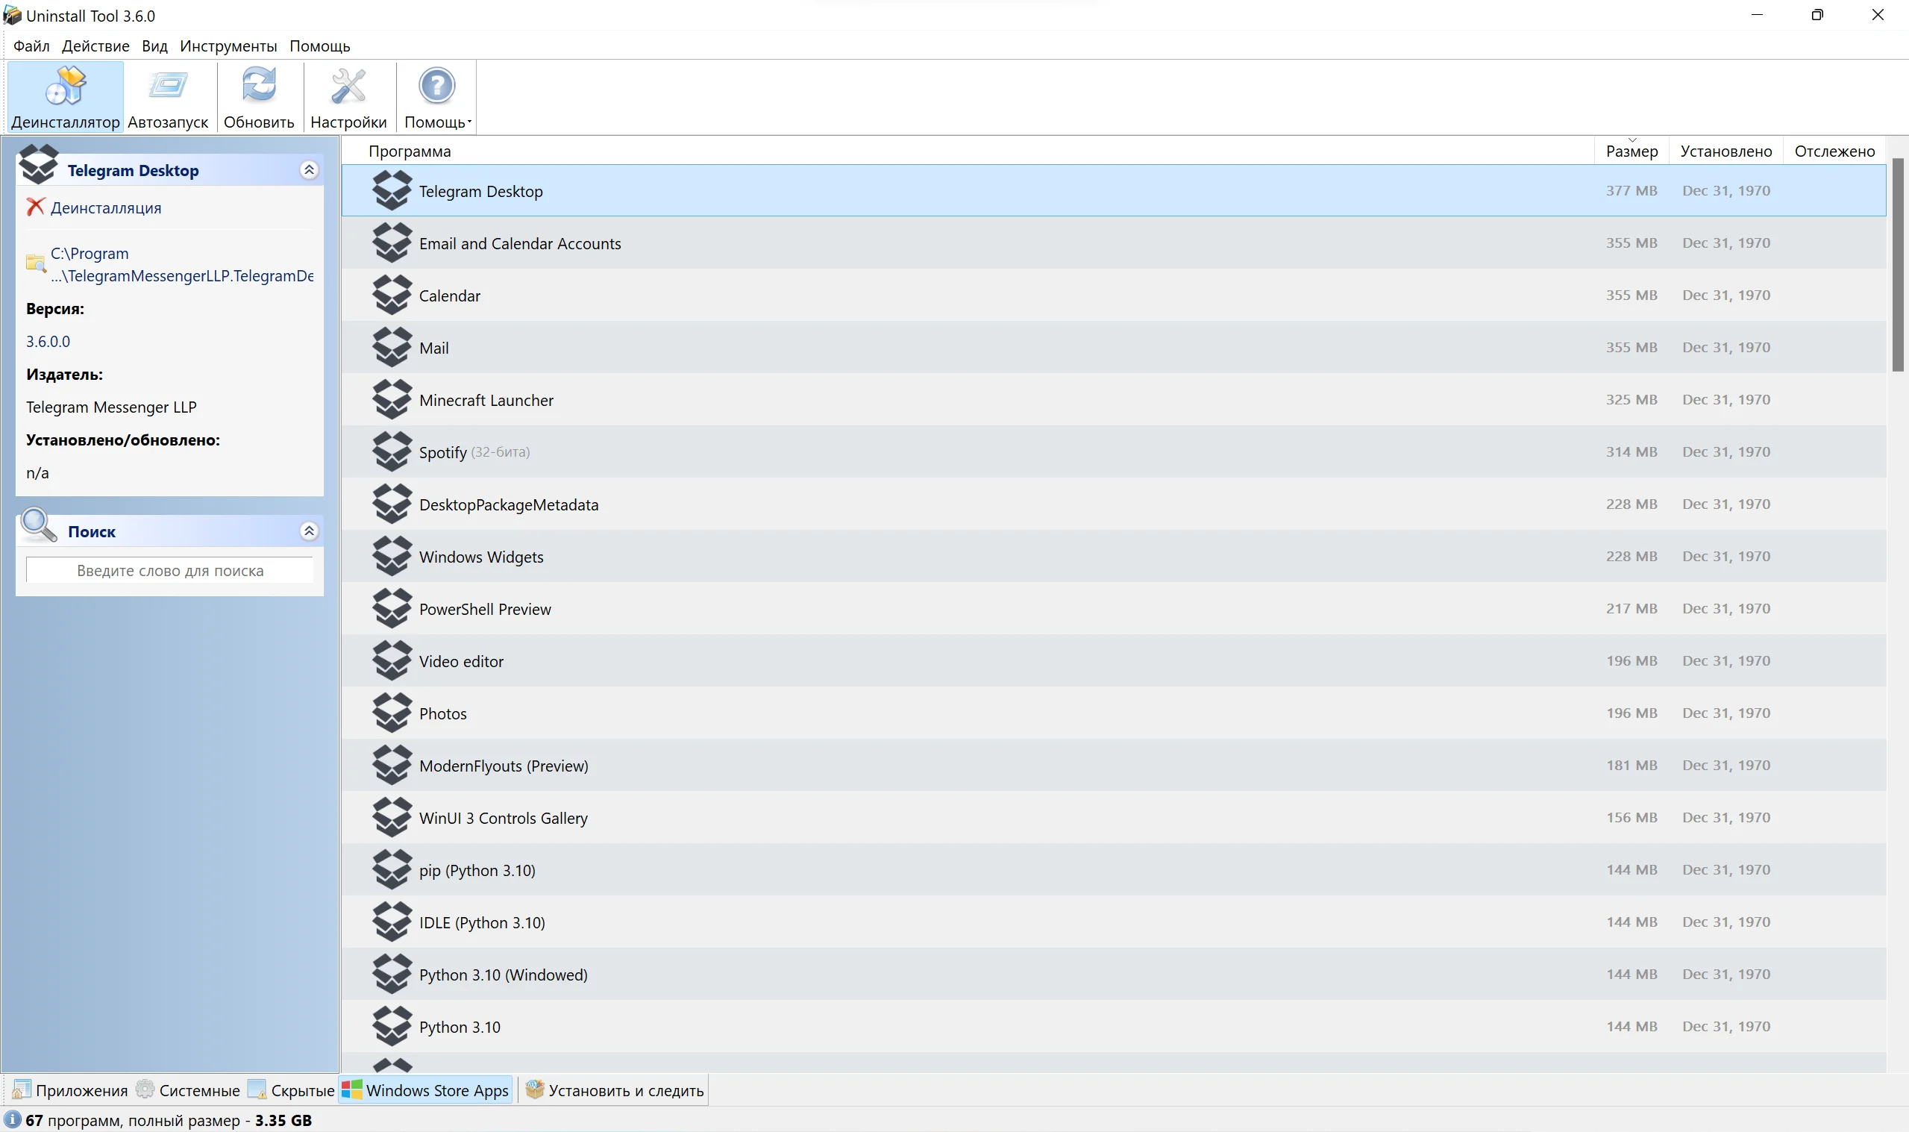Image resolution: width=1909 pixels, height=1132 pixels.
Task: Click the 217 MB size cell
Action: pos(1631,608)
